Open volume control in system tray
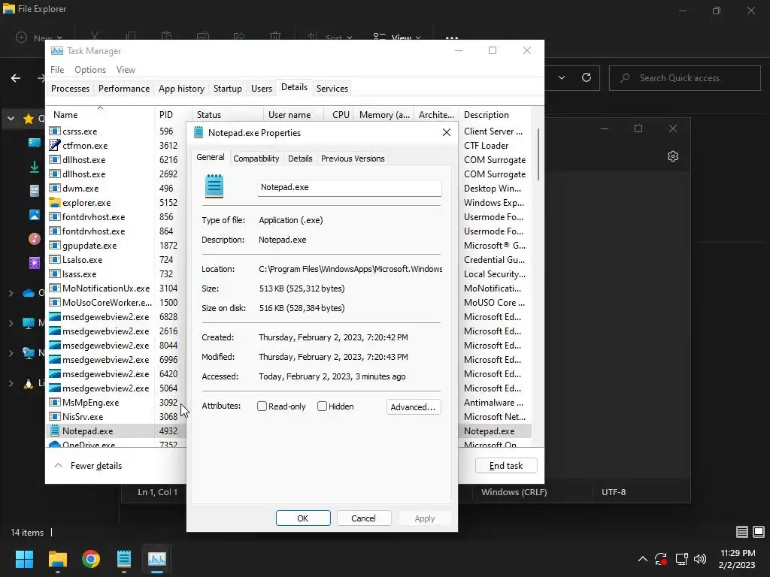This screenshot has width=770, height=577. pos(700,559)
